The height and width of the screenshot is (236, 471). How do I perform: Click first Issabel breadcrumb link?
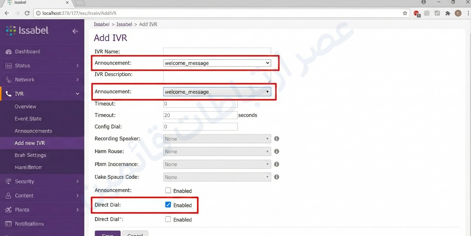coord(102,24)
